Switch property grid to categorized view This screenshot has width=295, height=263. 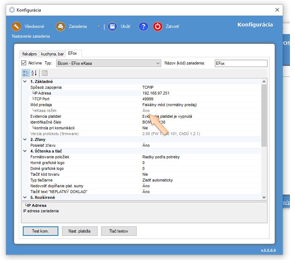pos(26,73)
